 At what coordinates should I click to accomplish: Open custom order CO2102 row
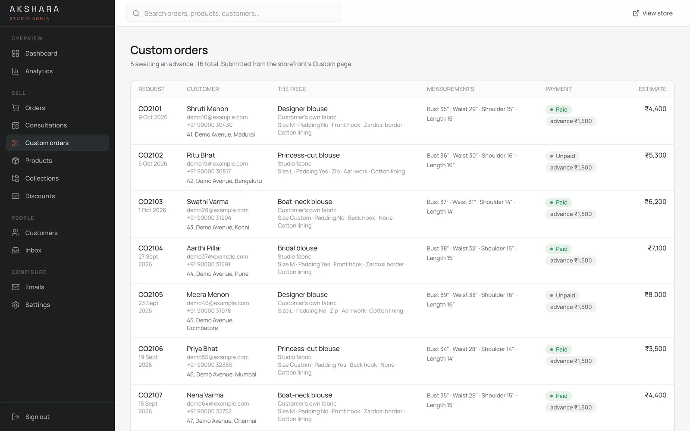point(402,168)
